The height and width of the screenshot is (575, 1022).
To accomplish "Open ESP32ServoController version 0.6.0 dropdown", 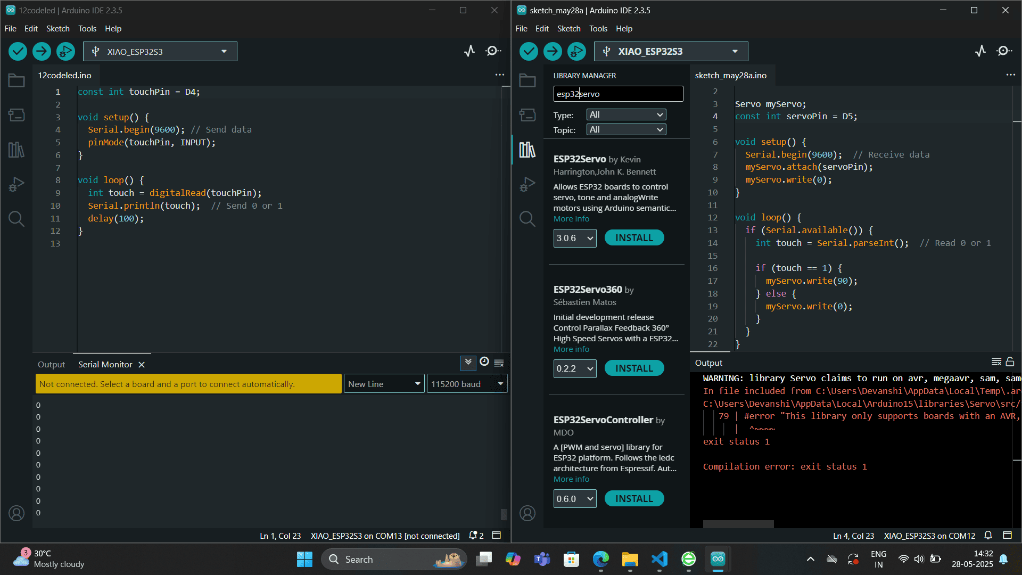I will pos(575,499).
